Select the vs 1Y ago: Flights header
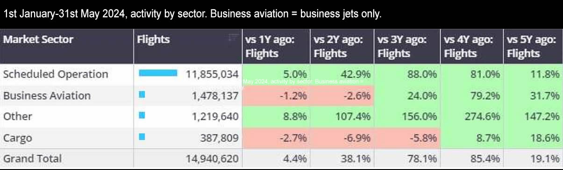This screenshot has width=563, height=170. click(276, 47)
